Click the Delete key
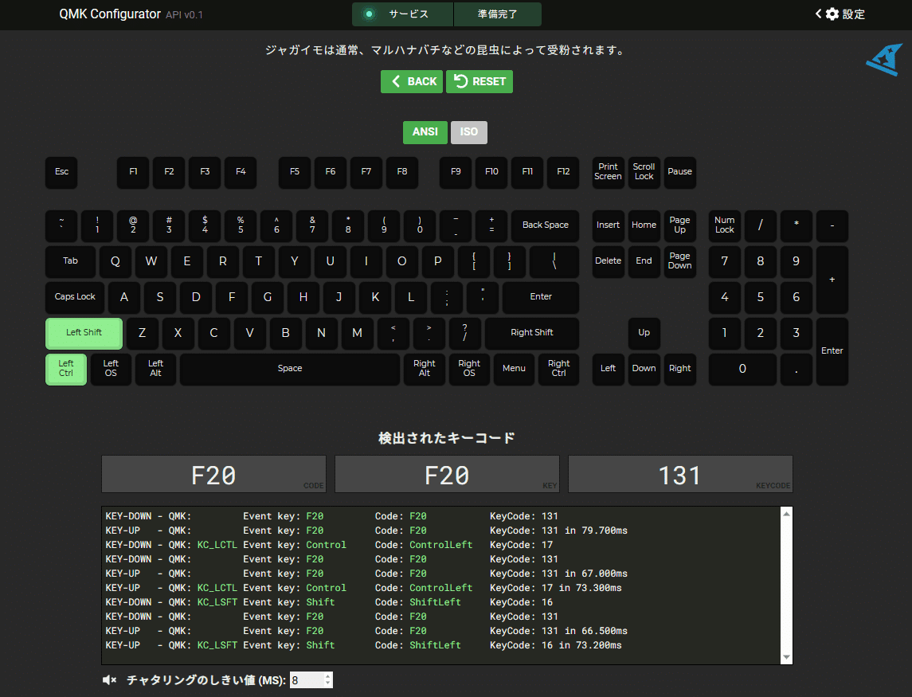This screenshot has width=912, height=697. (608, 261)
